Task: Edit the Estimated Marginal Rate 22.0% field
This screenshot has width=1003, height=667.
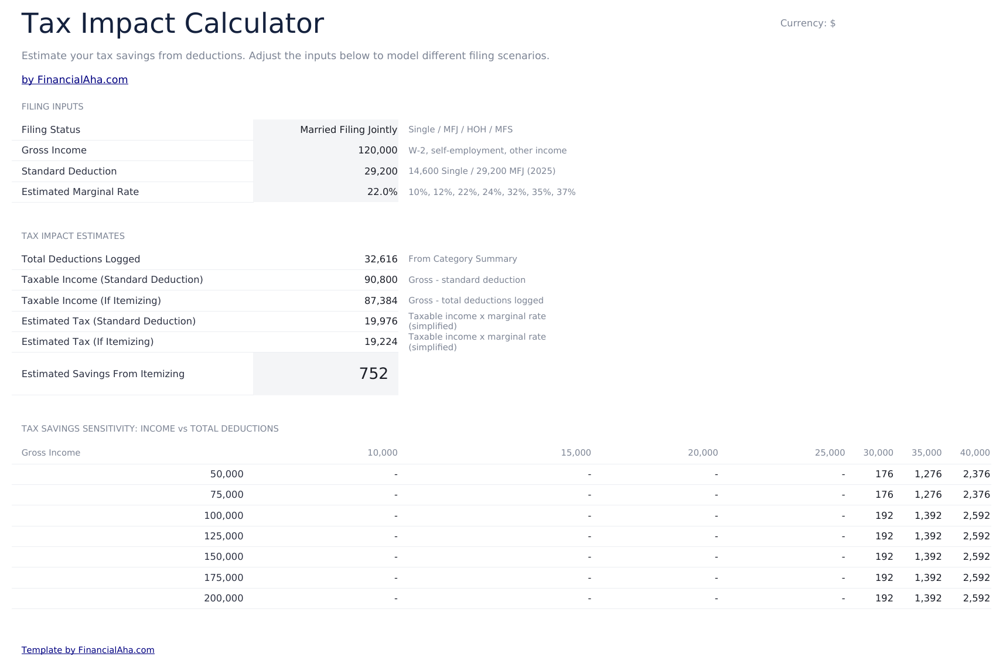Action: point(326,192)
